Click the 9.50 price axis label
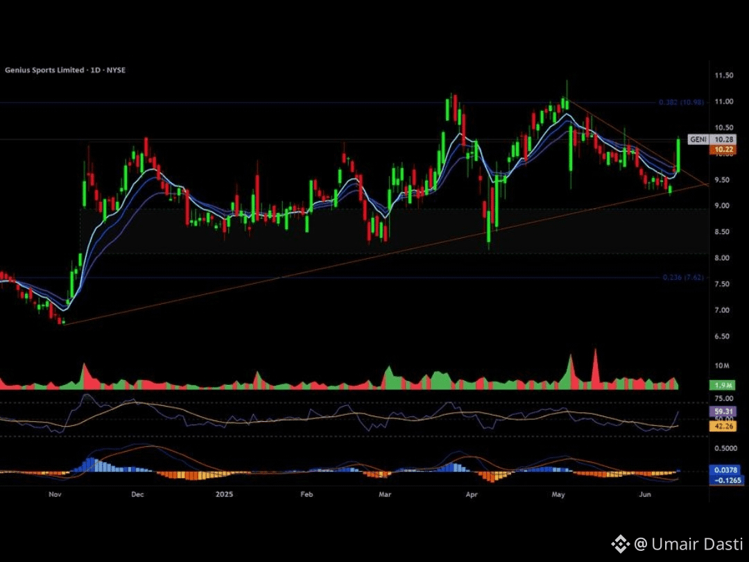749x562 pixels. 723,180
